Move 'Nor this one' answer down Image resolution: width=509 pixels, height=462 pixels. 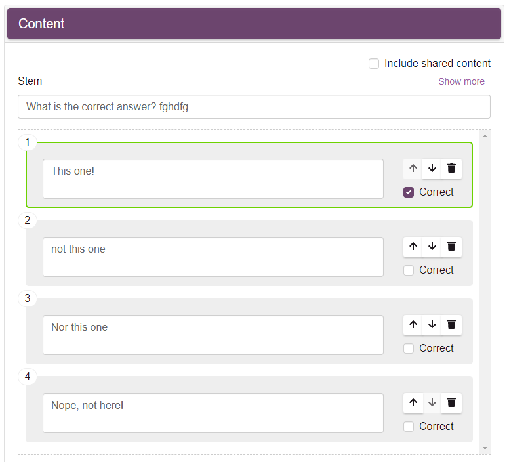point(432,325)
